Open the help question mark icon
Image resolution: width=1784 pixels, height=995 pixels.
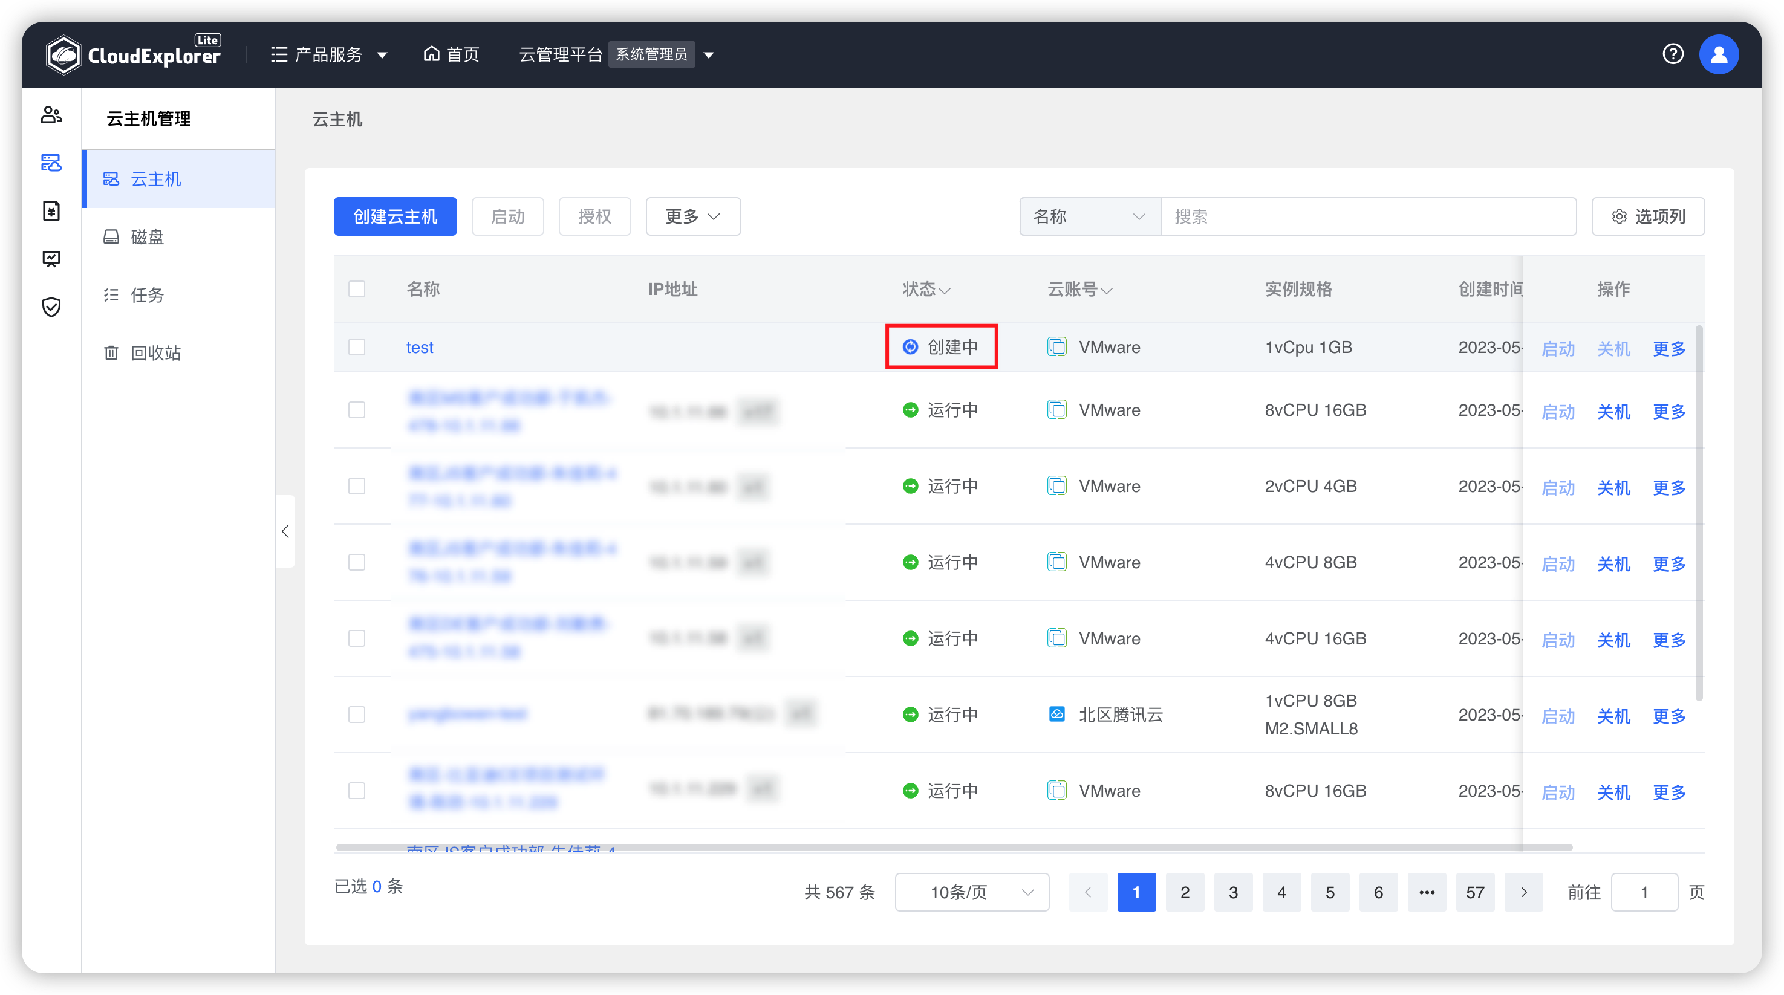click(x=1673, y=54)
